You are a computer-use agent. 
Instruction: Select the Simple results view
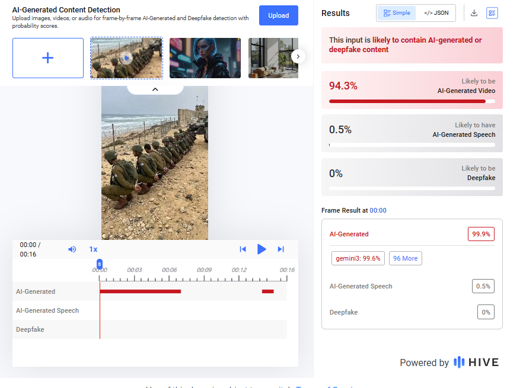[x=396, y=12]
